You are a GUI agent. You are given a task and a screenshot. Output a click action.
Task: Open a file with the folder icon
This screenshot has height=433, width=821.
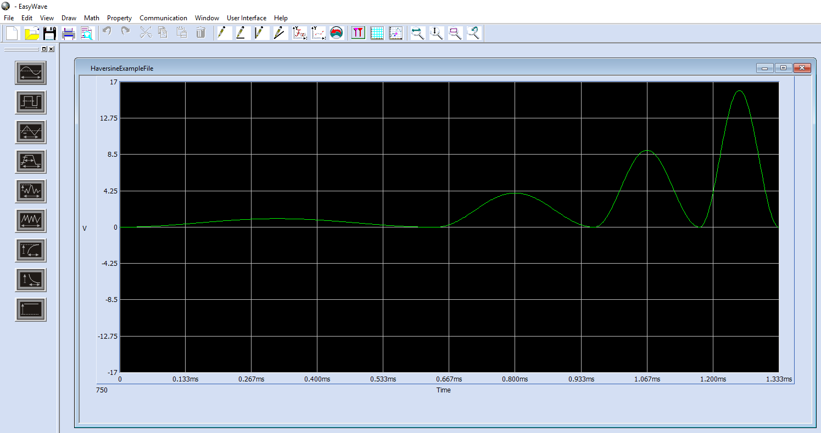(31, 33)
